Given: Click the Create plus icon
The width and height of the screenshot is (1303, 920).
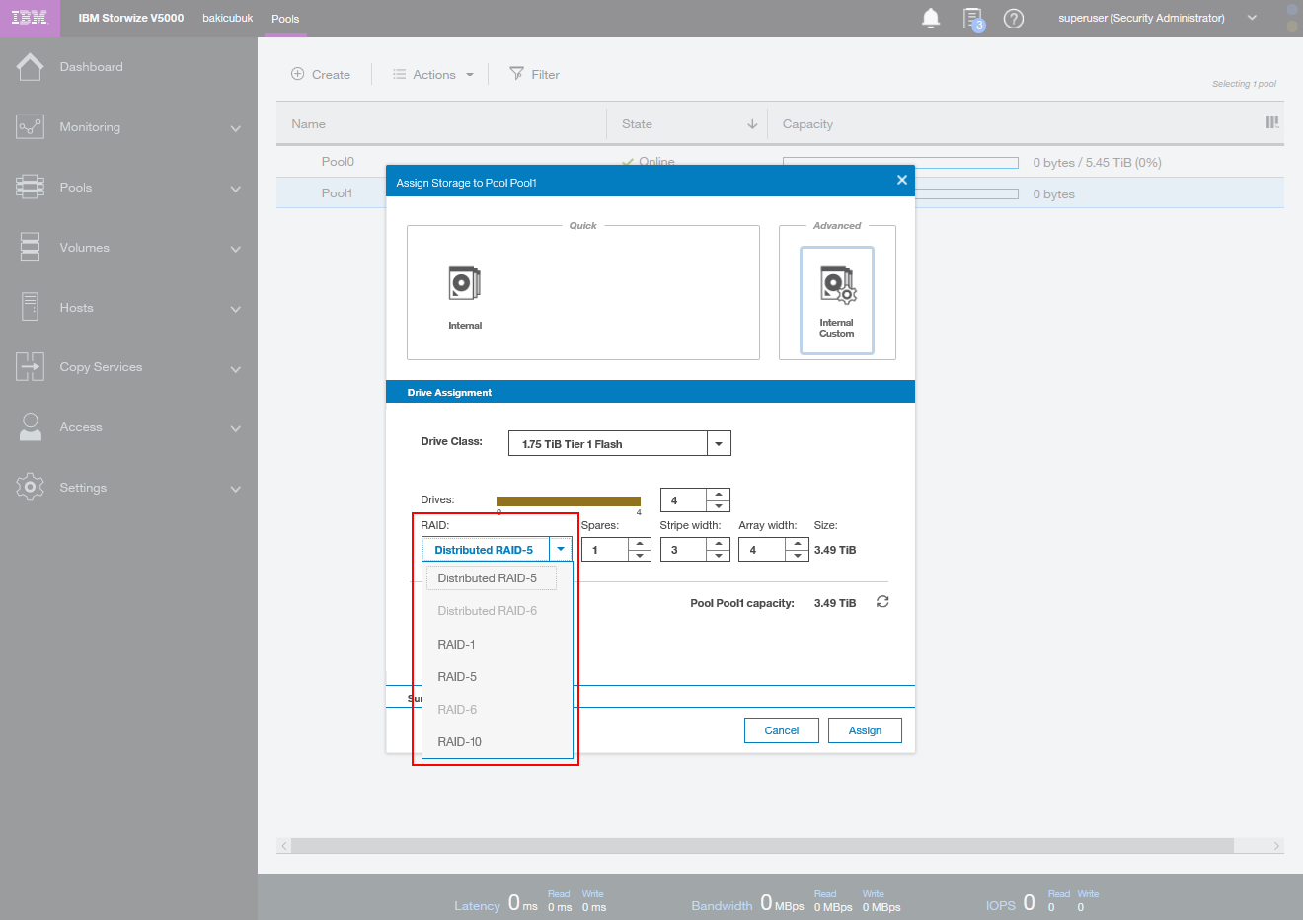Looking at the screenshot, I should point(297,74).
